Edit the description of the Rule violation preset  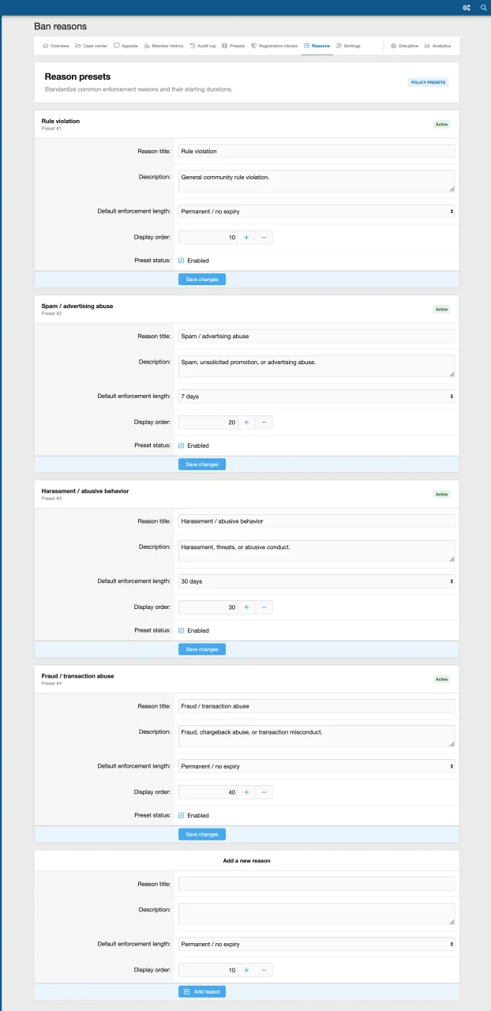[x=317, y=181]
